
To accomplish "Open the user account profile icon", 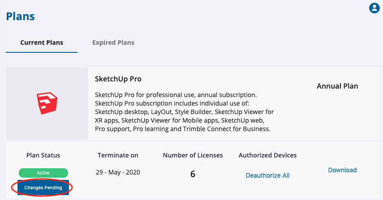I will point(374,8).
